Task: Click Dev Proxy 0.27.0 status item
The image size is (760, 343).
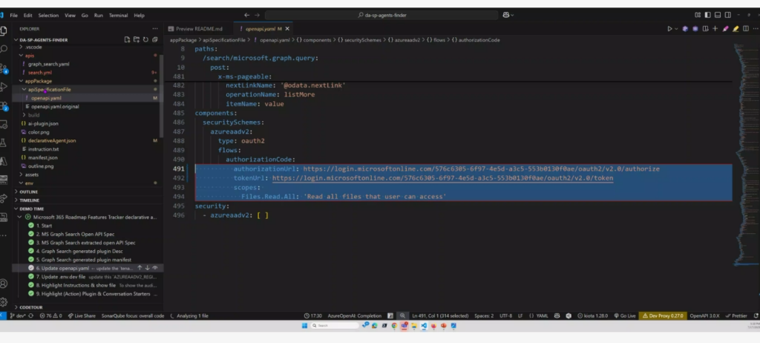Action: coord(663,316)
